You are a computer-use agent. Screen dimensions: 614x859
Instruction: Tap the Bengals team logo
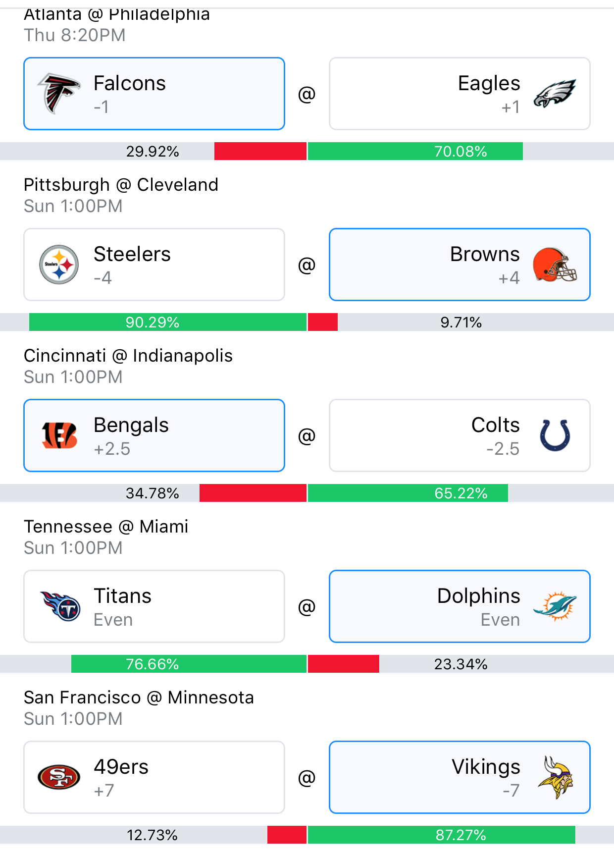(x=59, y=435)
